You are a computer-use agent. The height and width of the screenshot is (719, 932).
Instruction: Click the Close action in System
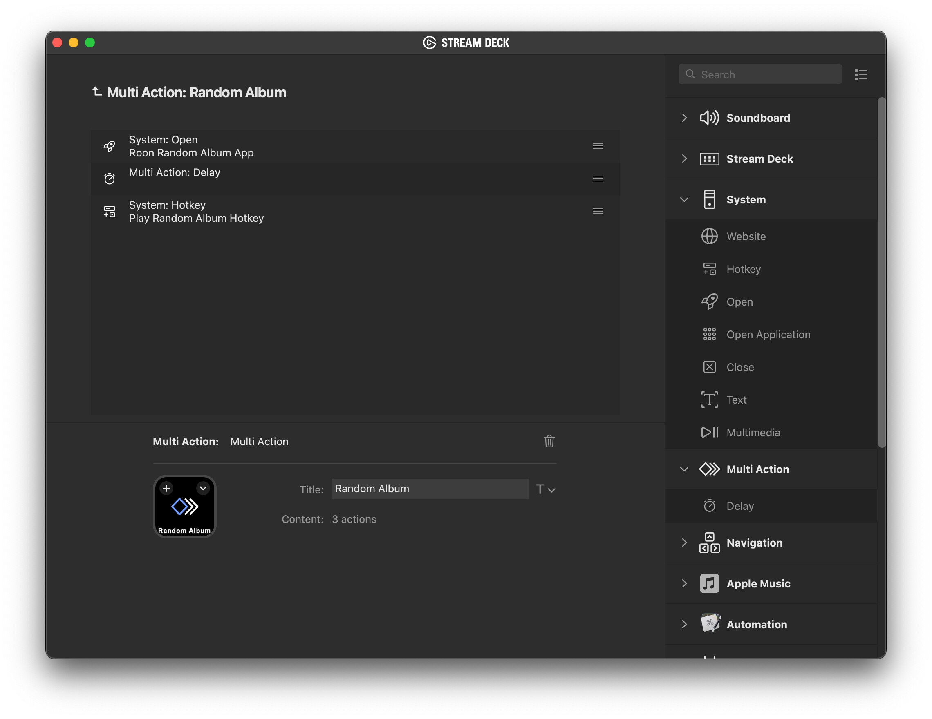click(x=739, y=367)
